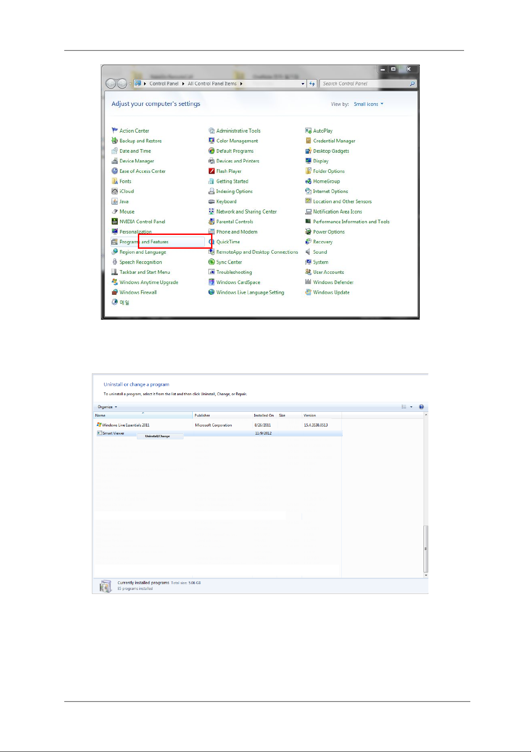531x752 pixels.
Task: Click the Windows Update icon
Action: pyautogui.click(x=308, y=292)
